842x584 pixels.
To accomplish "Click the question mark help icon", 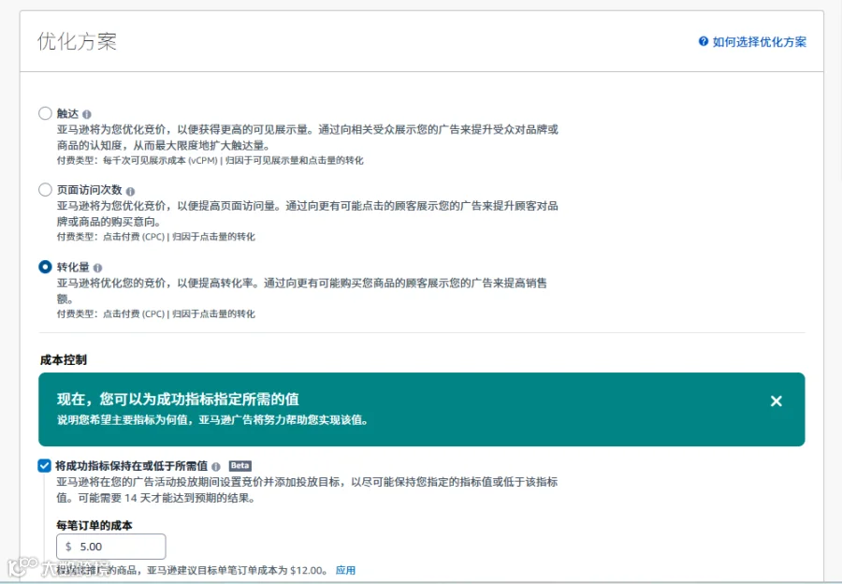I will pyautogui.click(x=704, y=41).
